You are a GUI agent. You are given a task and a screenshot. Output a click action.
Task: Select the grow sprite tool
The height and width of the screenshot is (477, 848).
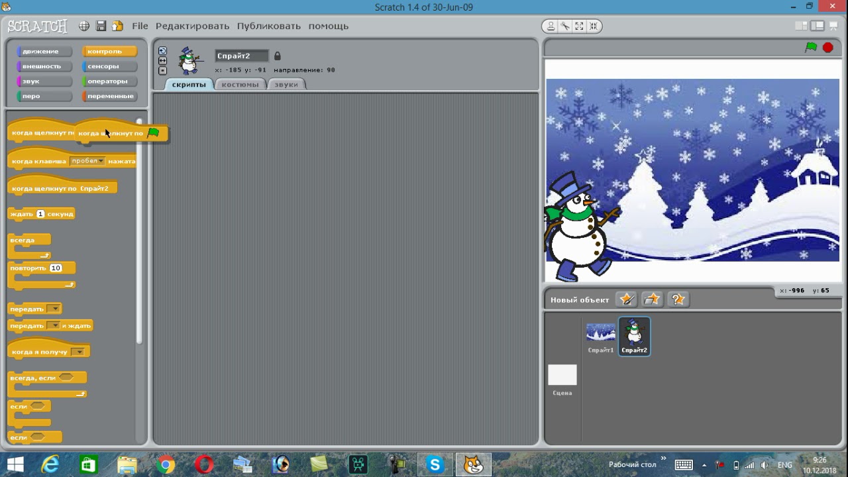(580, 26)
